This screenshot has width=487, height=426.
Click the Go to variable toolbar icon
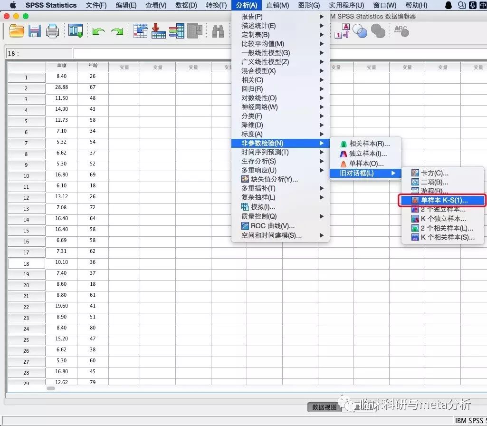click(x=158, y=31)
